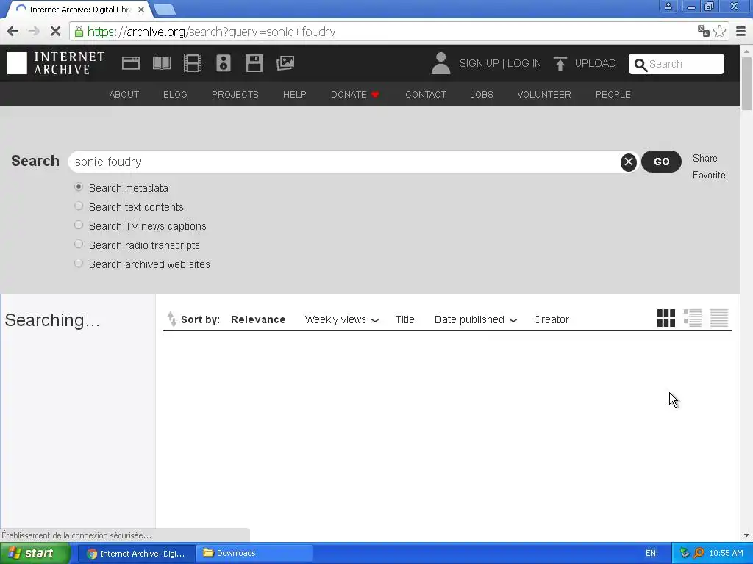Viewport: 753px width, 564px height.
Task: Clear the search query with the X icon
Action: (628, 162)
